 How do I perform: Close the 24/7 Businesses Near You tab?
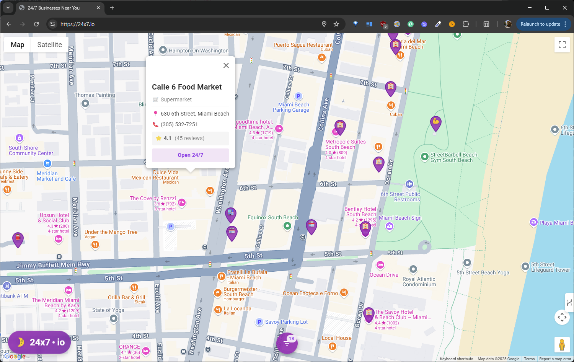pyautogui.click(x=98, y=8)
